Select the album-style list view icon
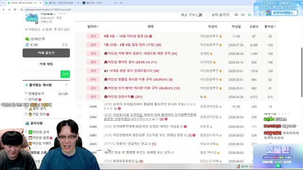303x170 pixels. click(236, 15)
